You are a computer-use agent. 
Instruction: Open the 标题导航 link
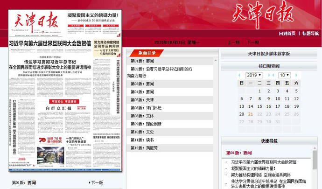pyautogui.click(x=310, y=34)
